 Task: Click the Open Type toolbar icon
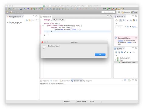coord(116,9)
